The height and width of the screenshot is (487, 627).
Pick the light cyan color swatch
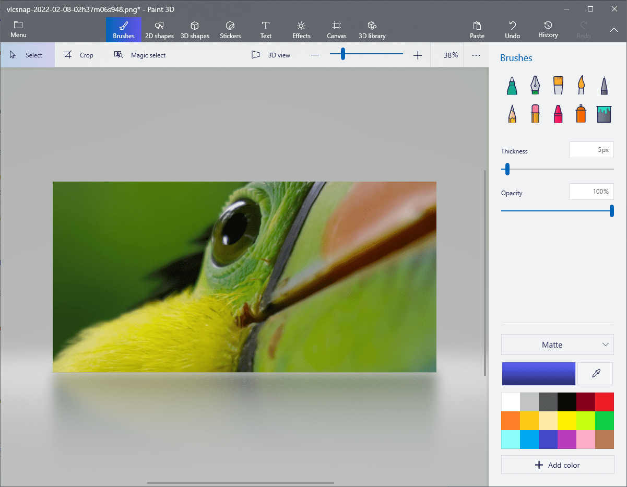511,440
